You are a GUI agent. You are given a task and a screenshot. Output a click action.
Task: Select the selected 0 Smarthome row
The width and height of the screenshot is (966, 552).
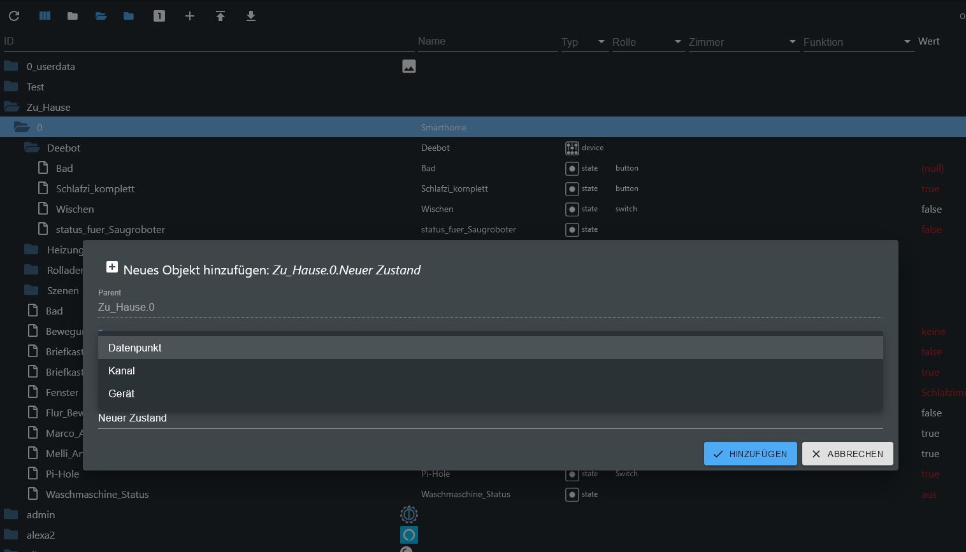(483, 127)
